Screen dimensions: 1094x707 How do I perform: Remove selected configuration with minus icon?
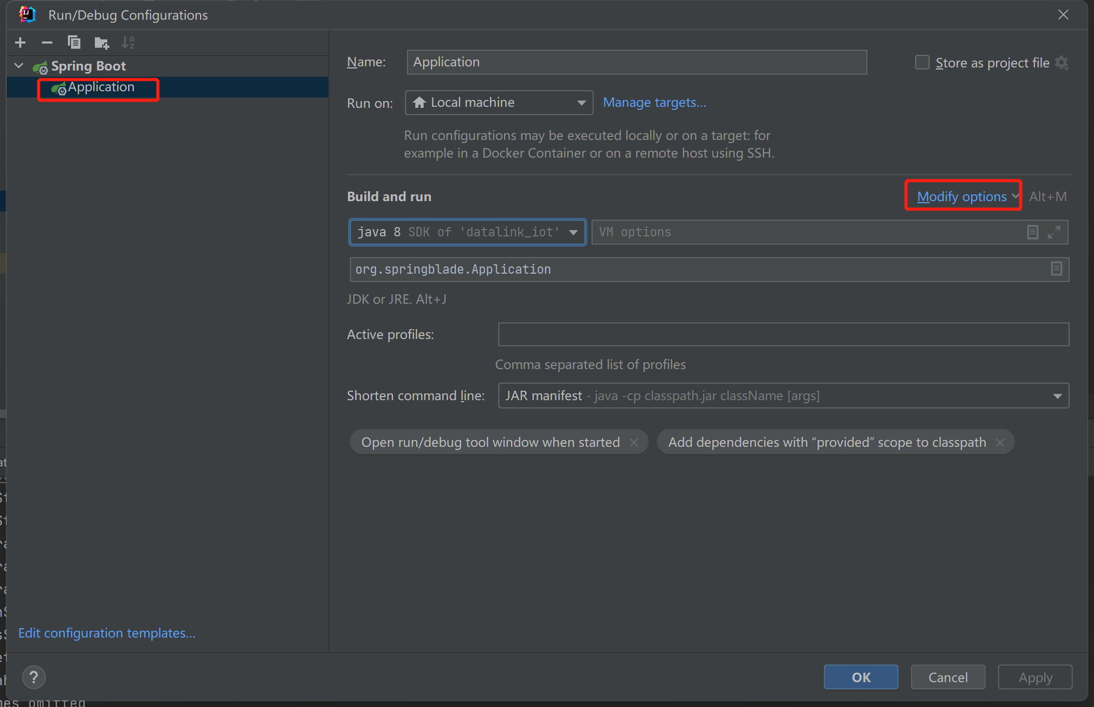47,43
